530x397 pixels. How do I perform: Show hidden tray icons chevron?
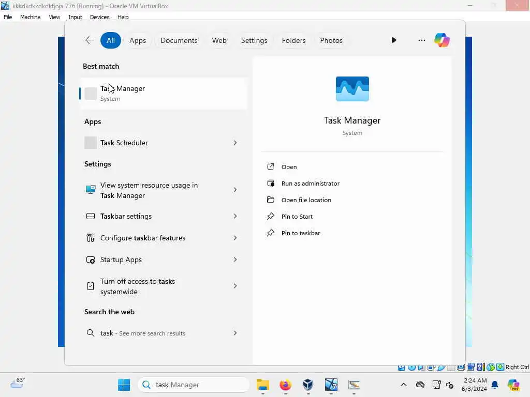(404, 385)
